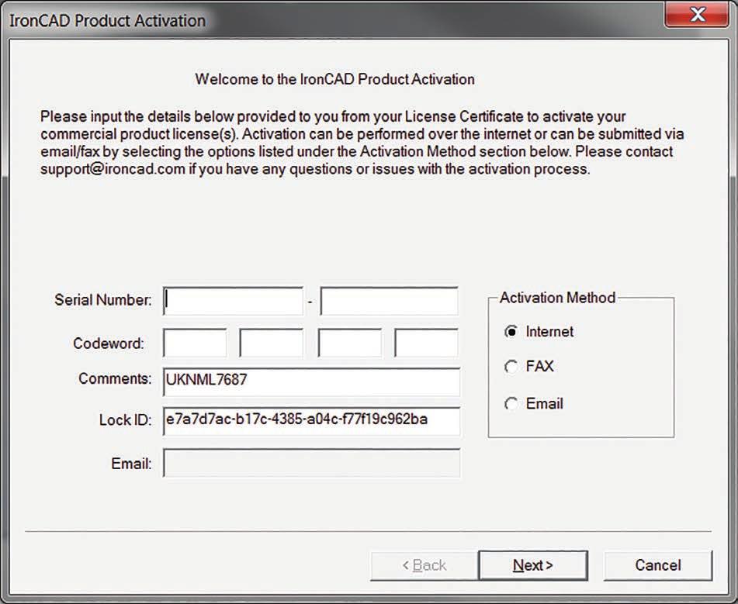
Task: Click the Activation Method group title
Action: 558,298
